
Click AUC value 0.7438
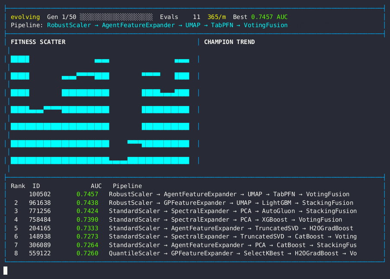pos(87,203)
